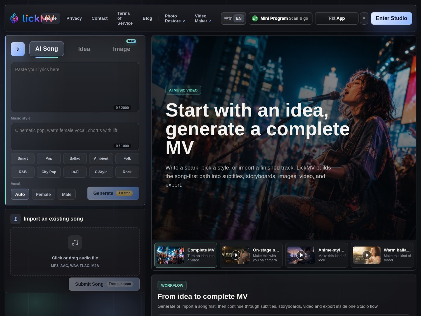421x316 pixels.
Task: Play the Warm ballad sample video
Action: click(367, 255)
